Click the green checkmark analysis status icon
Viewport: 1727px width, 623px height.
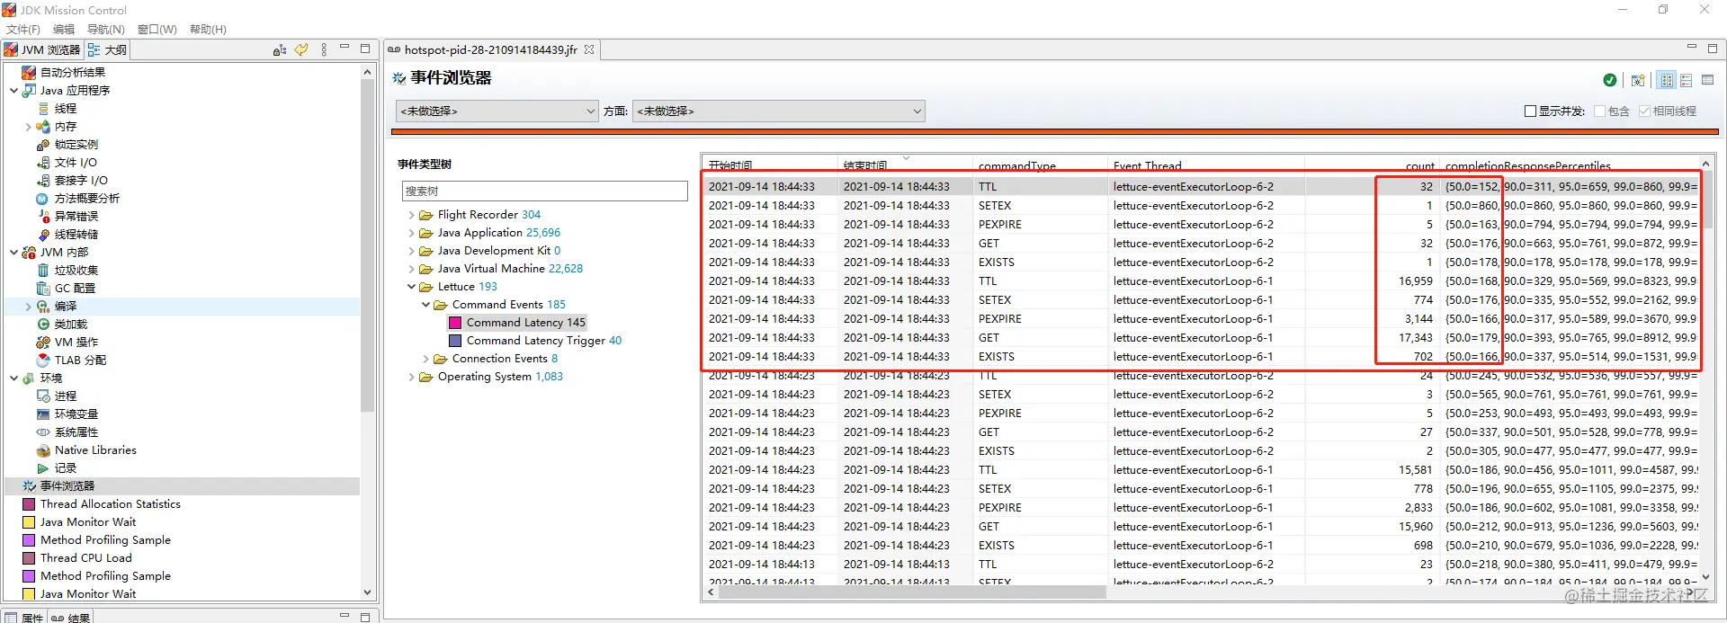point(1610,80)
